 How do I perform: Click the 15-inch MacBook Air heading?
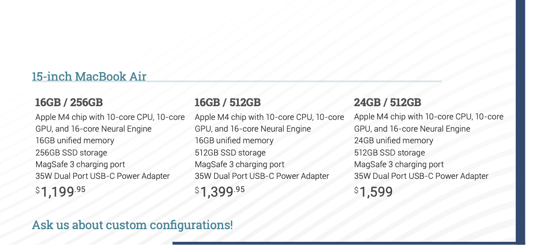(x=89, y=77)
